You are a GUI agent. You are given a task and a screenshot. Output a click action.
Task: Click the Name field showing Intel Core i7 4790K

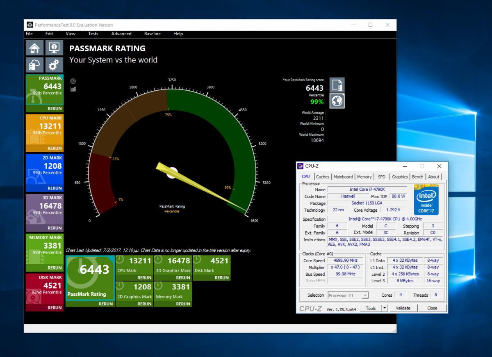tap(367, 190)
